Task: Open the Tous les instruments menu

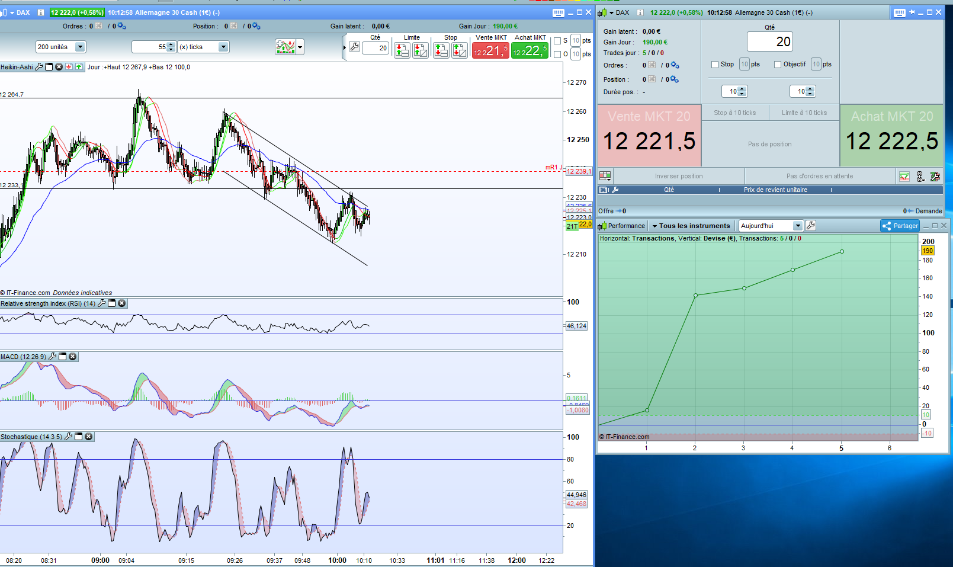Action: [691, 226]
